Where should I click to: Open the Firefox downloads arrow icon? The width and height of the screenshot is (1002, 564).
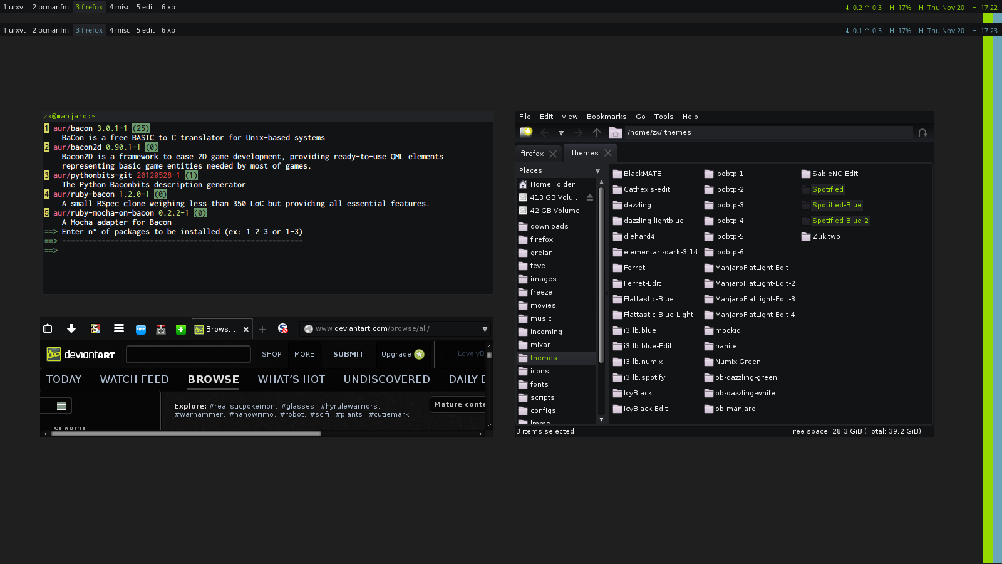(71, 329)
